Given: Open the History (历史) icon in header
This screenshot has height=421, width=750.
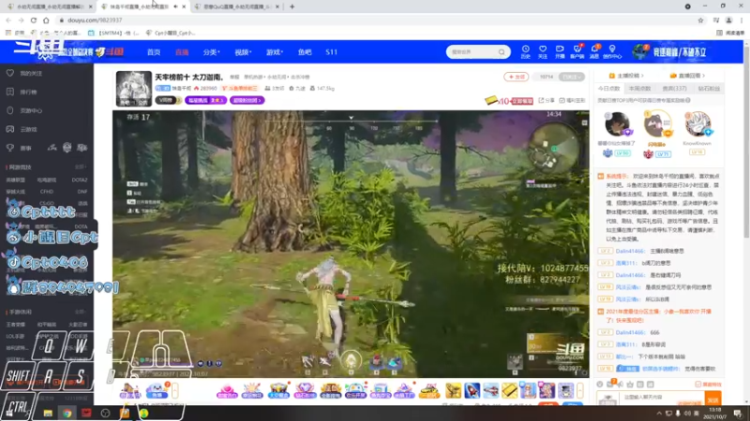Looking at the screenshot, I should (x=525, y=50).
